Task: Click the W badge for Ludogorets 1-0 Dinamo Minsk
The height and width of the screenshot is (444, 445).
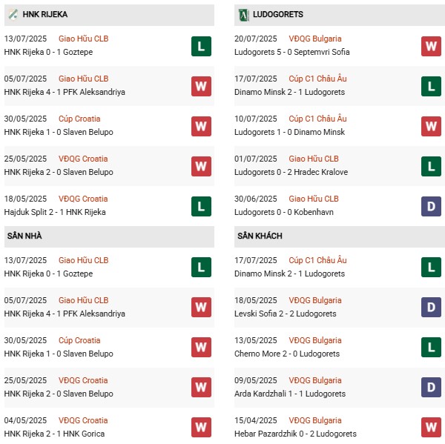Action: 431,126
